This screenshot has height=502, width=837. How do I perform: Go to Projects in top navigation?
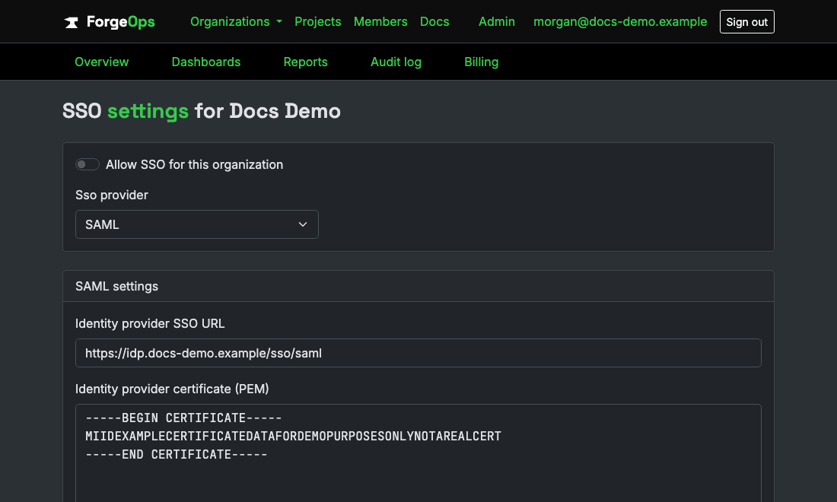click(x=317, y=21)
